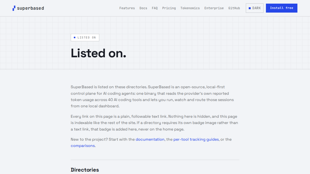Image resolution: width=310 pixels, height=174 pixels.
Task: Open the Enterprise nav item
Action: [214, 8]
